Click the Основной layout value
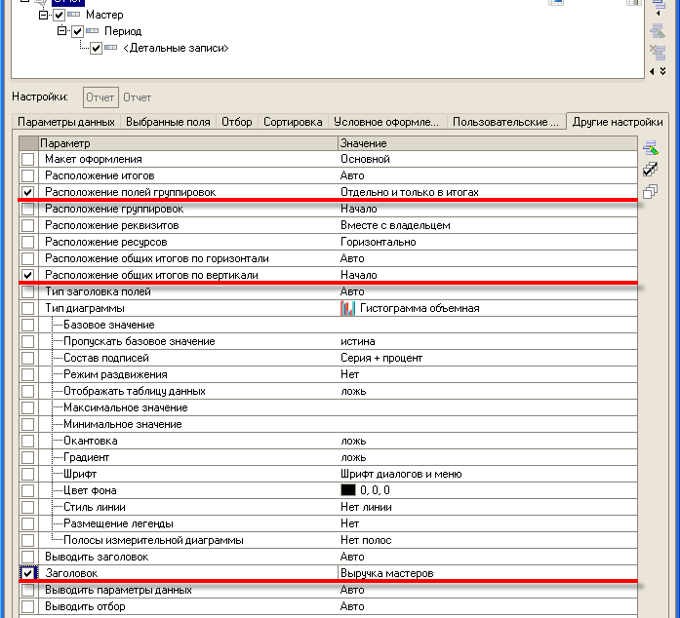This screenshot has height=618, width=680. click(365, 159)
